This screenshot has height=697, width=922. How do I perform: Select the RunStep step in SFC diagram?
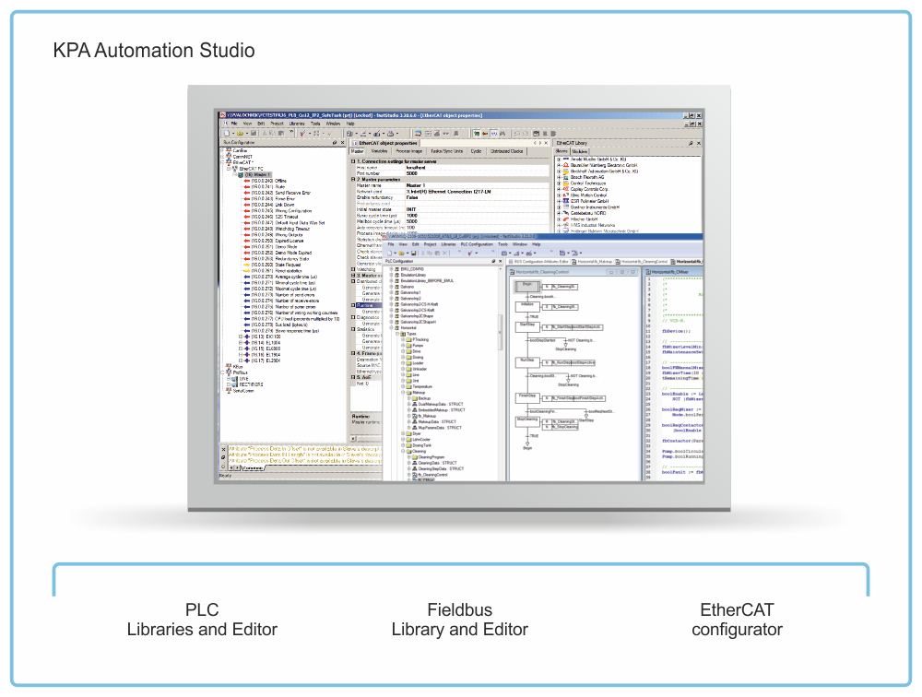coord(526,363)
